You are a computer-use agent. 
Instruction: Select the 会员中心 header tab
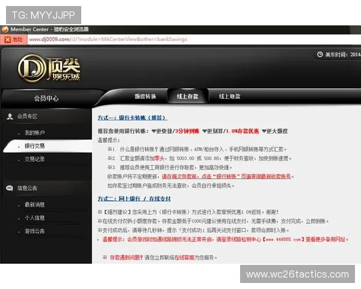pos(46,98)
